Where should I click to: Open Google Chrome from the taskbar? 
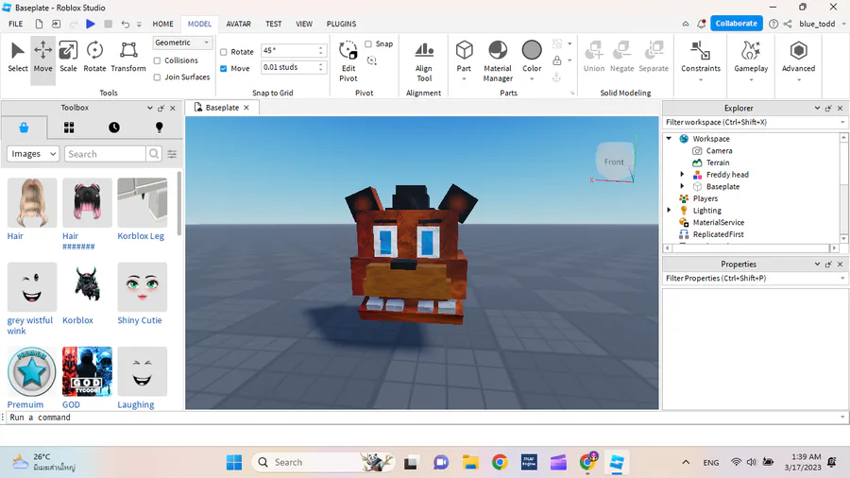(x=500, y=462)
